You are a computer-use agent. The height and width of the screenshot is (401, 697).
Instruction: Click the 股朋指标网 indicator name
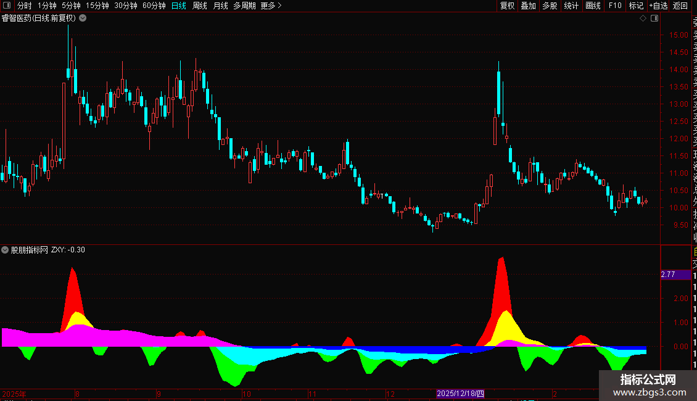30,250
